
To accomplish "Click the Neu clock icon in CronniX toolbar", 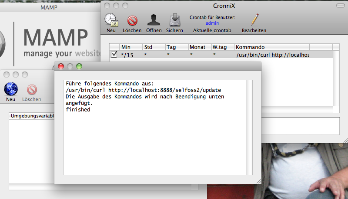I will coord(111,20).
